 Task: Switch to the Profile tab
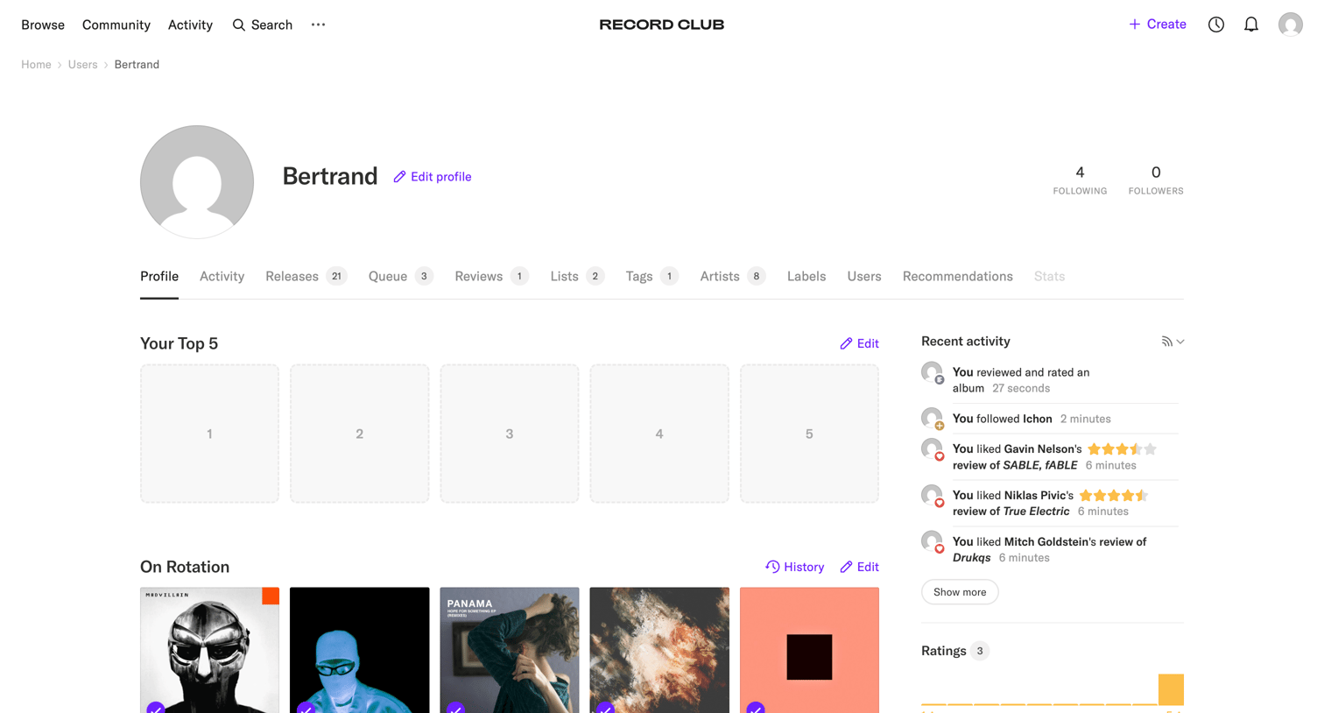pos(159,276)
